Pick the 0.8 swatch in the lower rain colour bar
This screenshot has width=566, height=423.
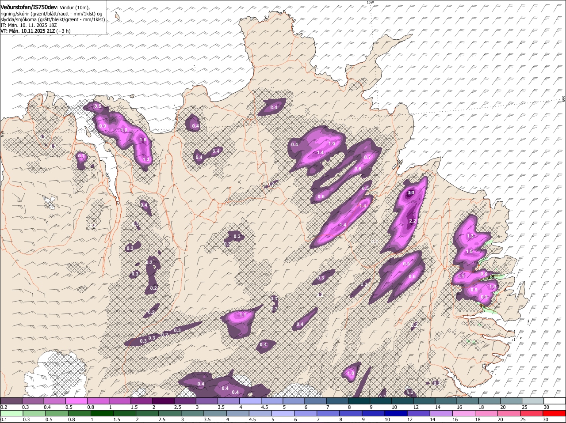tap(79, 414)
